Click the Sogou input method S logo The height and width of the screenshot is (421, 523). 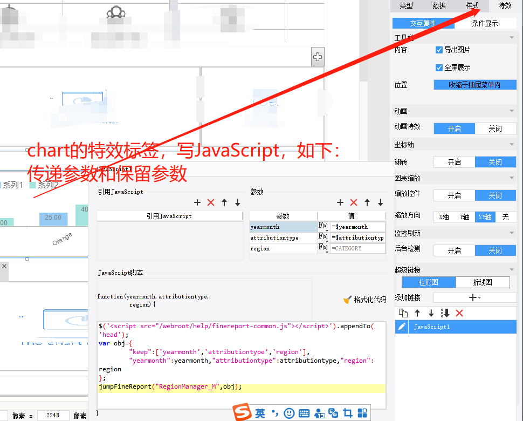click(242, 412)
